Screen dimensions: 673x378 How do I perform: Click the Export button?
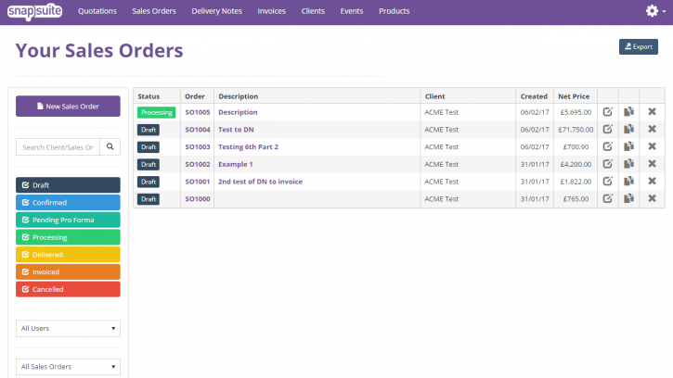639,46
